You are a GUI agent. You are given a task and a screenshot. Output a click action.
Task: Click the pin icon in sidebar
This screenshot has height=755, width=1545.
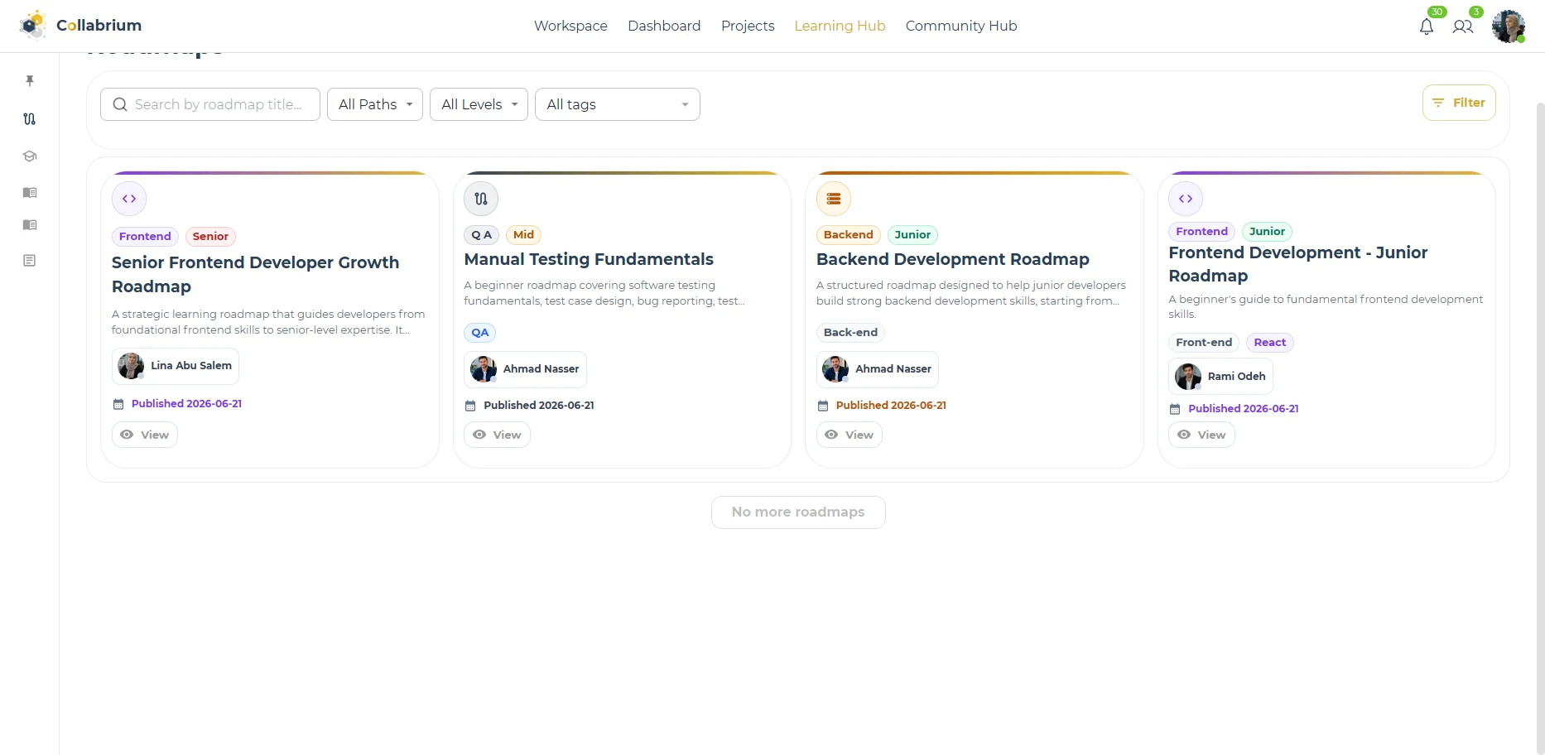click(30, 80)
